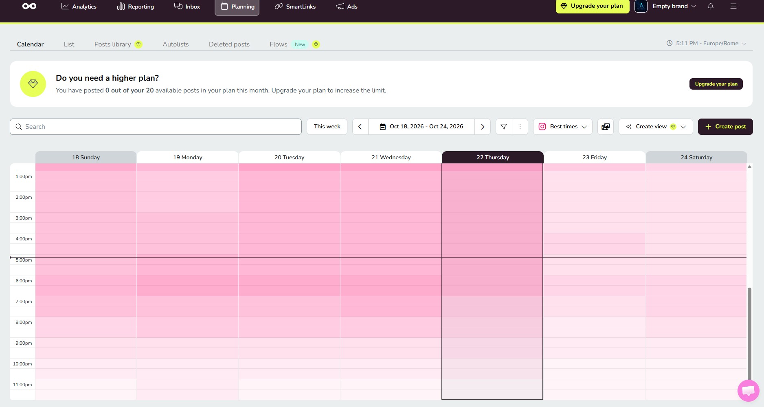Select the Calendar tab

pos(30,44)
